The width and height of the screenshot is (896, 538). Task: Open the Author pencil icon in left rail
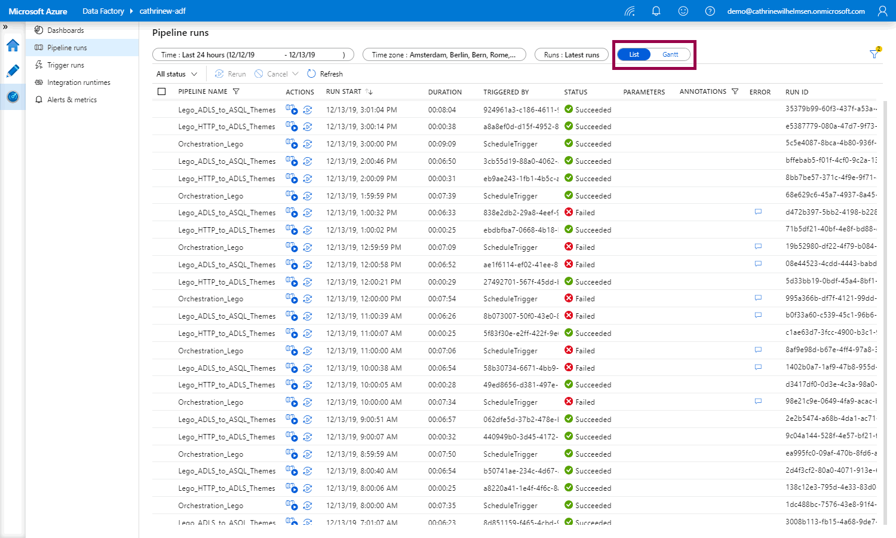pyautogui.click(x=13, y=71)
